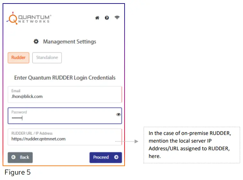Click the Quantum Networks logo

(x=29, y=18)
